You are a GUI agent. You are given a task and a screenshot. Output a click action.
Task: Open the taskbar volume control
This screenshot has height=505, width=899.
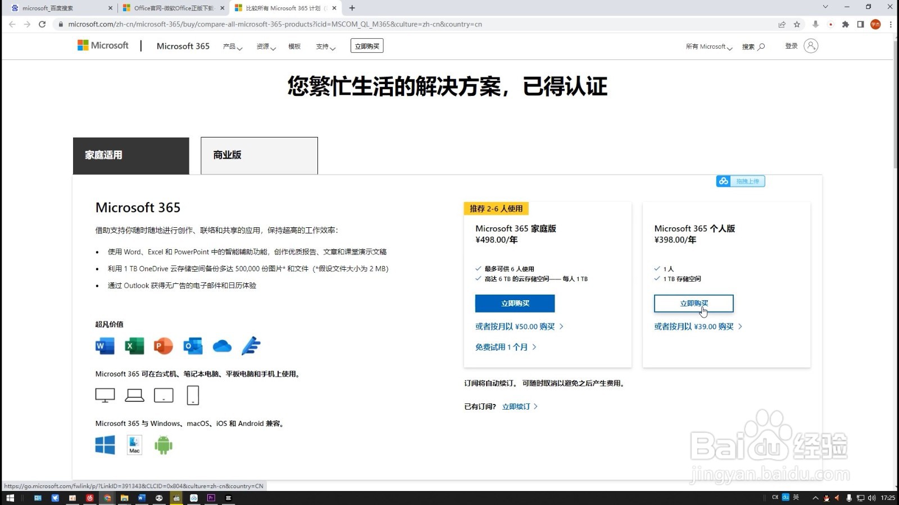[871, 498]
